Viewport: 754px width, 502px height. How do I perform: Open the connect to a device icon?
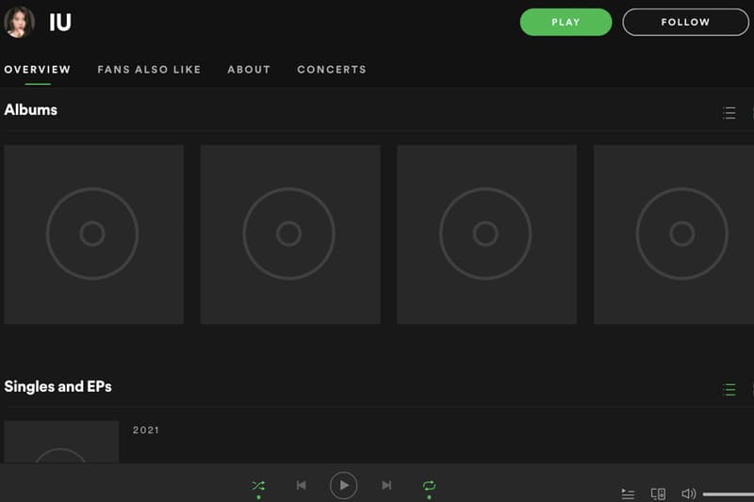tap(658, 494)
